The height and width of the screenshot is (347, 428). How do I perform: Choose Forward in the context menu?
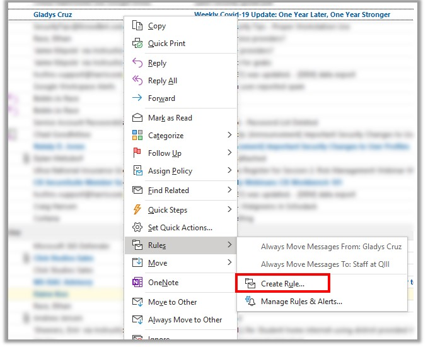(181, 98)
